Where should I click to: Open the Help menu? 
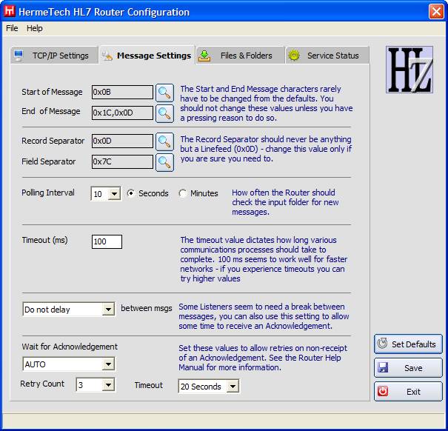tap(35, 28)
